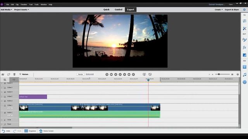Open the Applied Effects panel icon
Image resolution: width=248 pixels, height=139 pixels.
(x=245, y=39)
